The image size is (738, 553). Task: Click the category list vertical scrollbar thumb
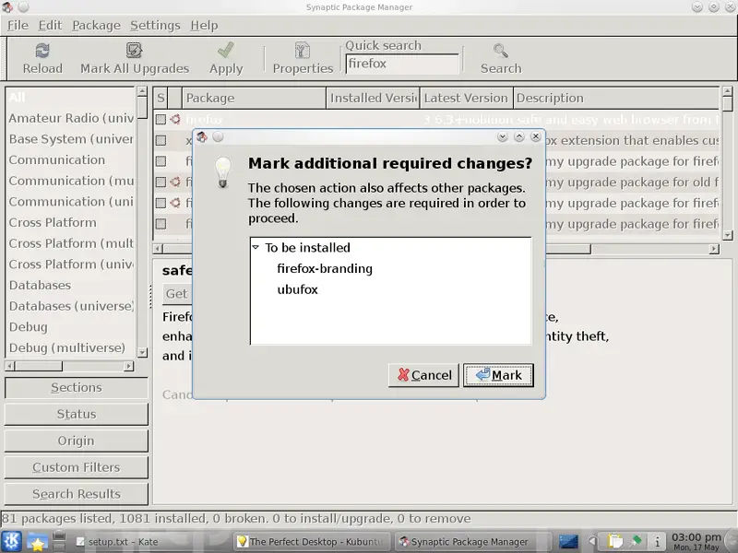pos(142,109)
